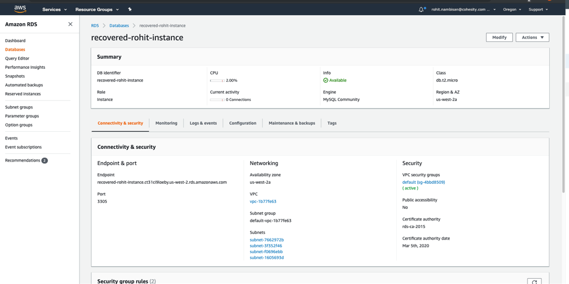Select Snapshots in the sidebar
The height and width of the screenshot is (284, 569).
click(15, 76)
